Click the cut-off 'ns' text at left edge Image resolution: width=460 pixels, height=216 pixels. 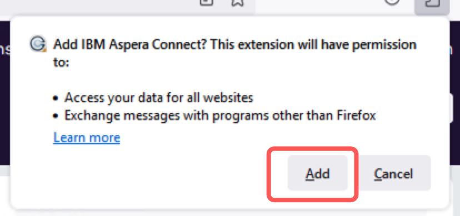(x=4, y=50)
